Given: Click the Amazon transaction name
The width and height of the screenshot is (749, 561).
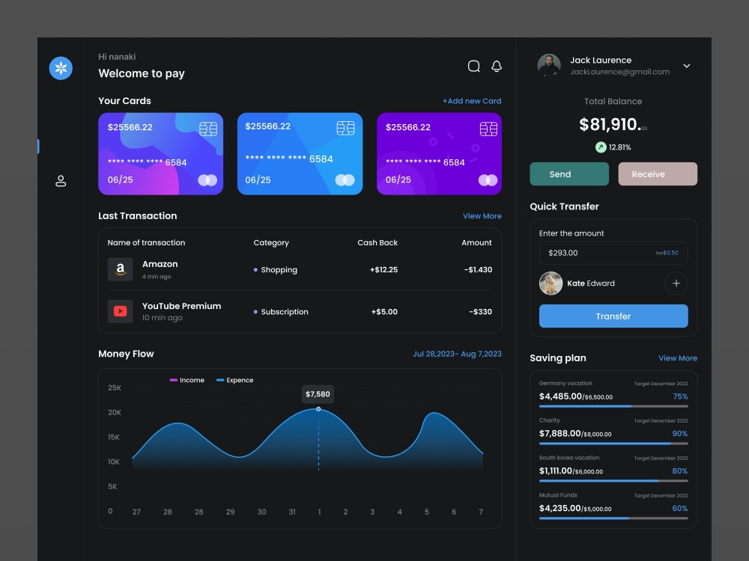Looking at the screenshot, I should click(160, 264).
